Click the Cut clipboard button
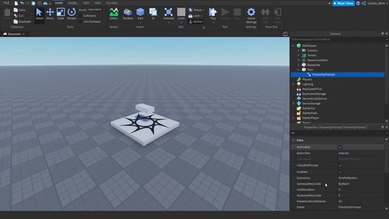 pyautogui.click(x=19, y=16)
